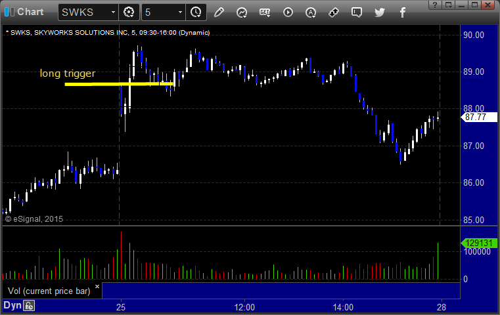Click the pop-out window icon
500x315 pixels.
448,5
